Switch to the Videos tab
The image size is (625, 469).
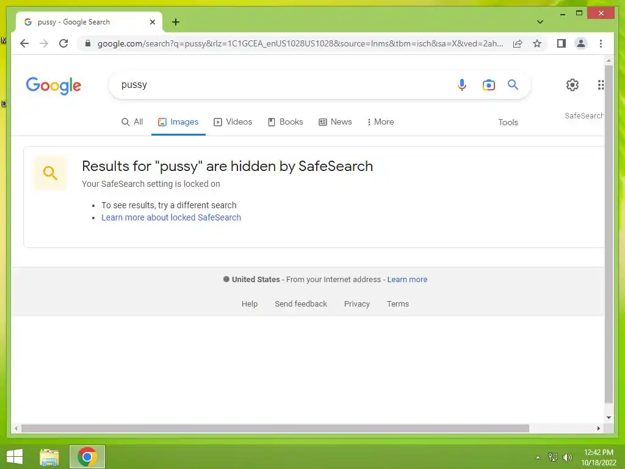click(x=233, y=122)
